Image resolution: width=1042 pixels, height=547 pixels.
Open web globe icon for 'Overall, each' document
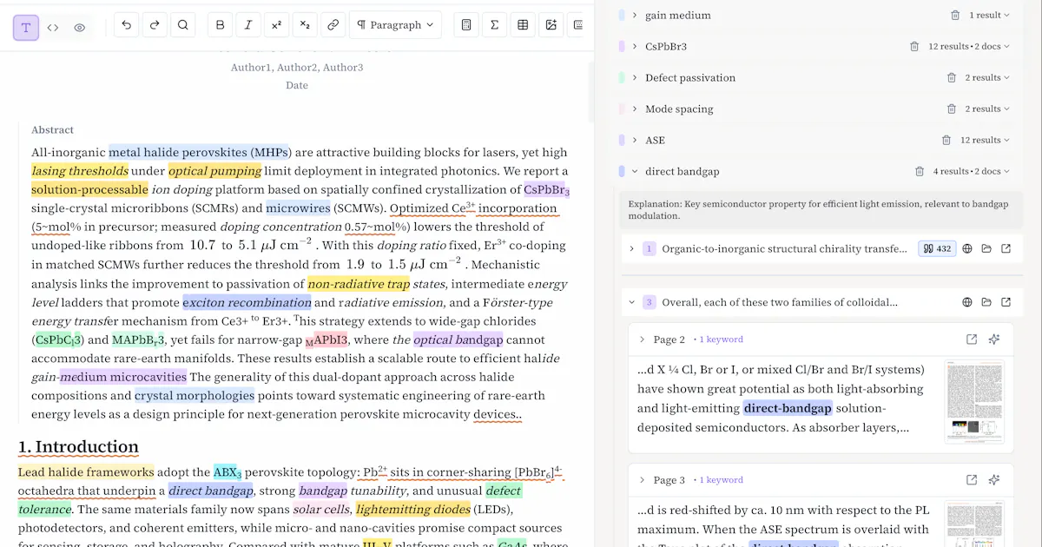coord(967,302)
